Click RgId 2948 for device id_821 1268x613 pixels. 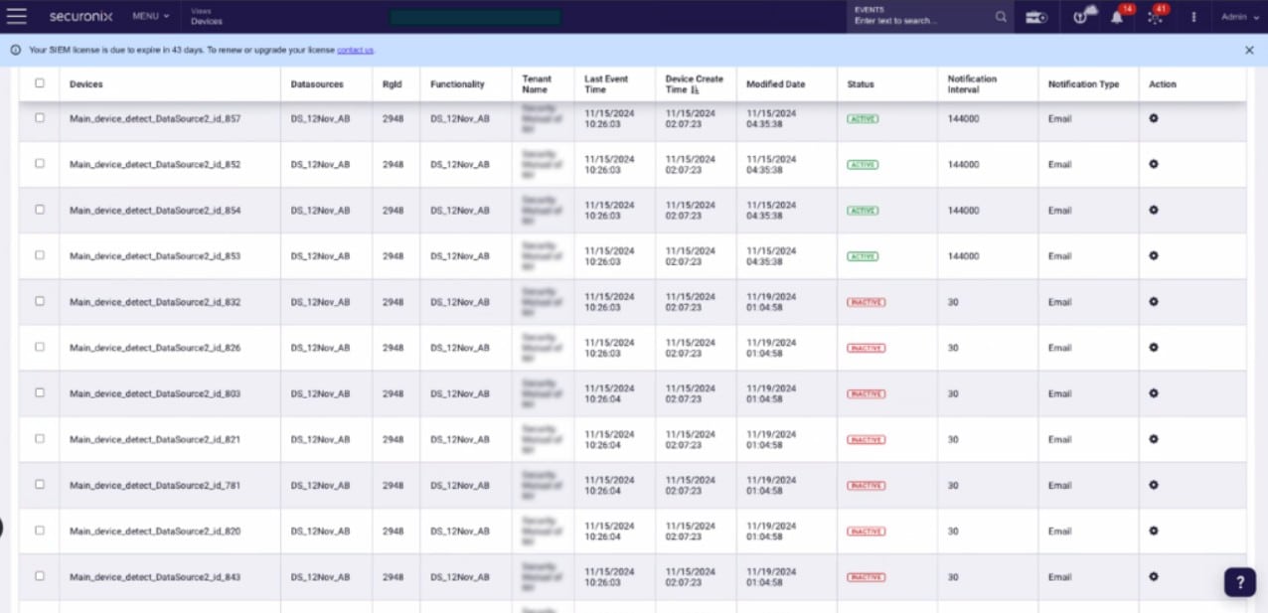pyautogui.click(x=394, y=439)
